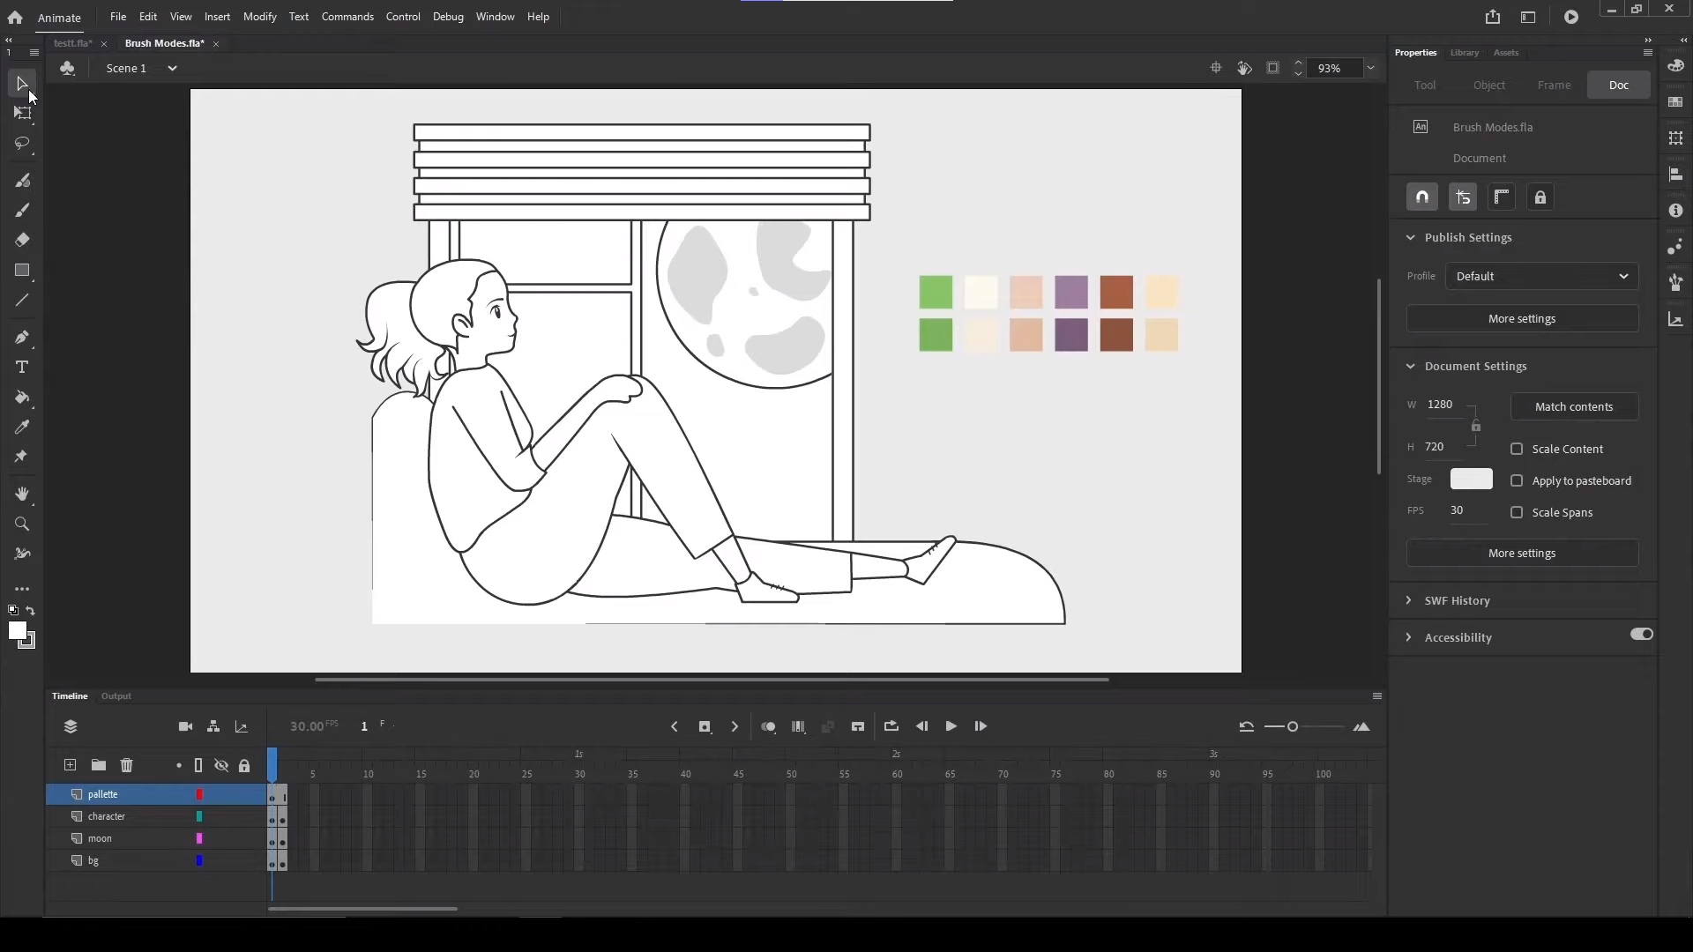Screen dimensions: 1693x952
Task: Pick the Eyedropper tool
Action: coord(23,428)
